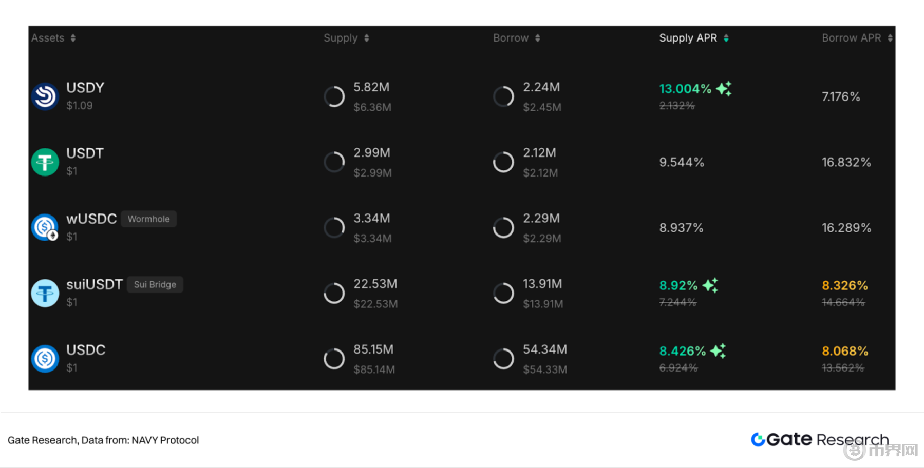Click the Assets column header

coord(48,38)
